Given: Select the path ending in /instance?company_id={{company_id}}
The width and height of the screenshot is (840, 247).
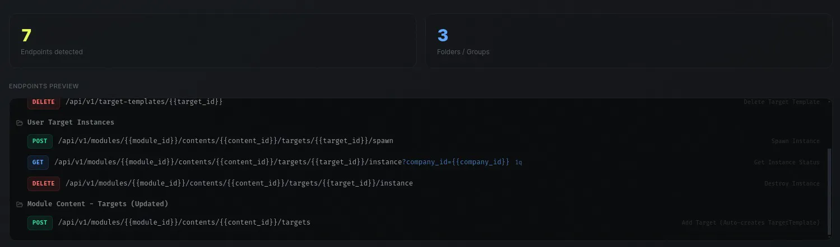Looking at the screenshot, I should (x=282, y=162).
